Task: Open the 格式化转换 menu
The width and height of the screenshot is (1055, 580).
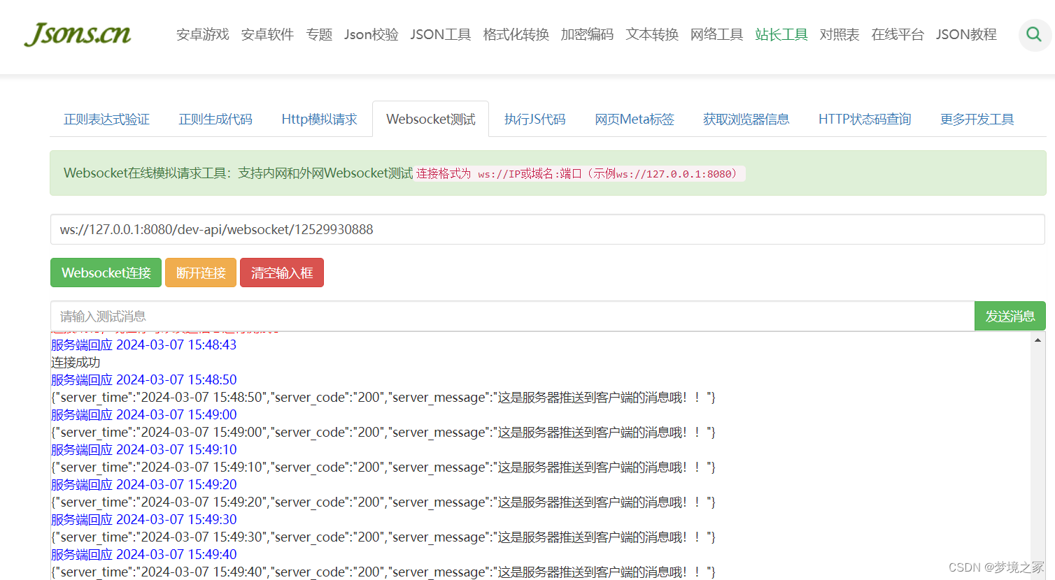Action: [x=516, y=34]
